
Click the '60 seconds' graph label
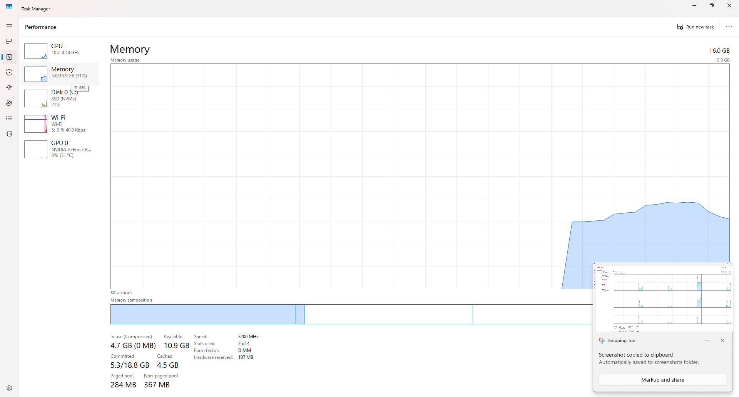point(121,293)
